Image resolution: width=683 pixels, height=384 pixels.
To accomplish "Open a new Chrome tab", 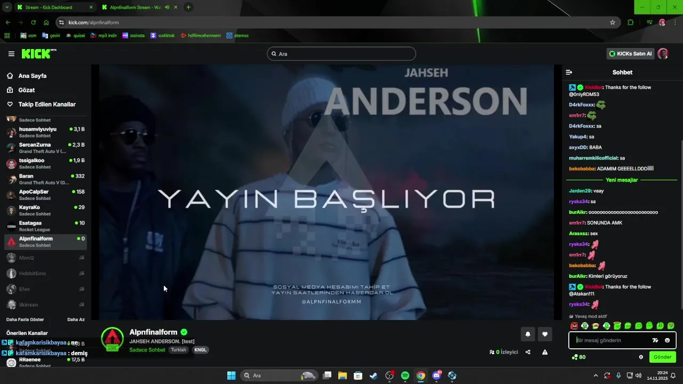I will tap(188, 7).
